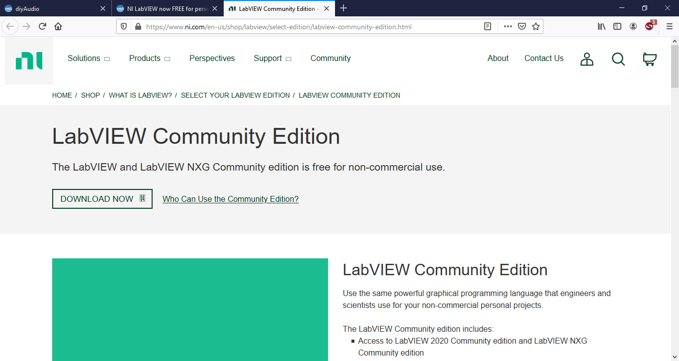This screenshot has height=361, width=679.
Task: Minimize the browser window
Action: [x=622, y=8]
